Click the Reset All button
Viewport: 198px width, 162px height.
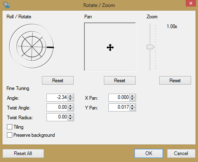(23, 153)
